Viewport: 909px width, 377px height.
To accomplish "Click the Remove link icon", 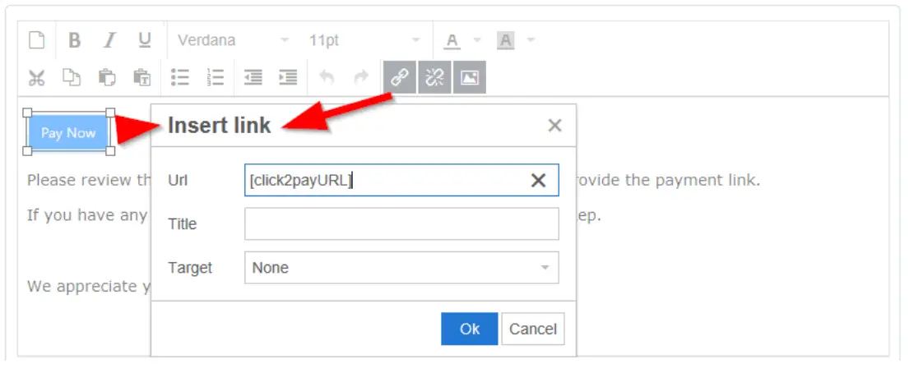I will tap(434, 77).
